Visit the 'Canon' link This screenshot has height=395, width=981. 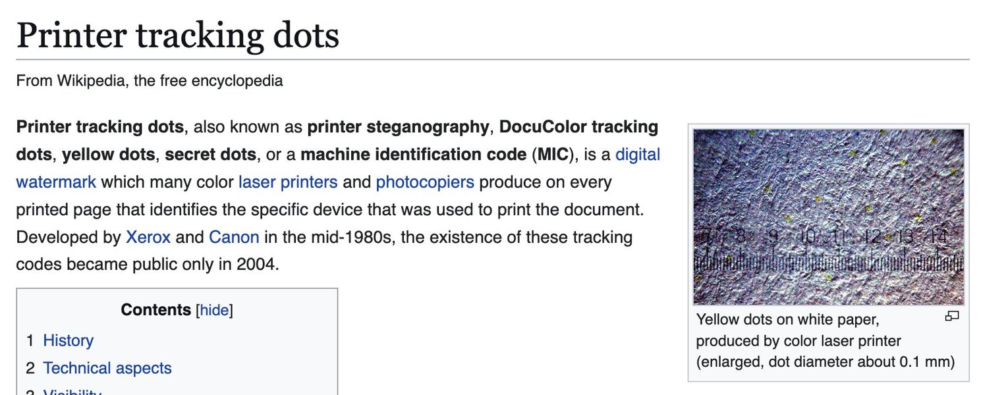click(234, 237)
